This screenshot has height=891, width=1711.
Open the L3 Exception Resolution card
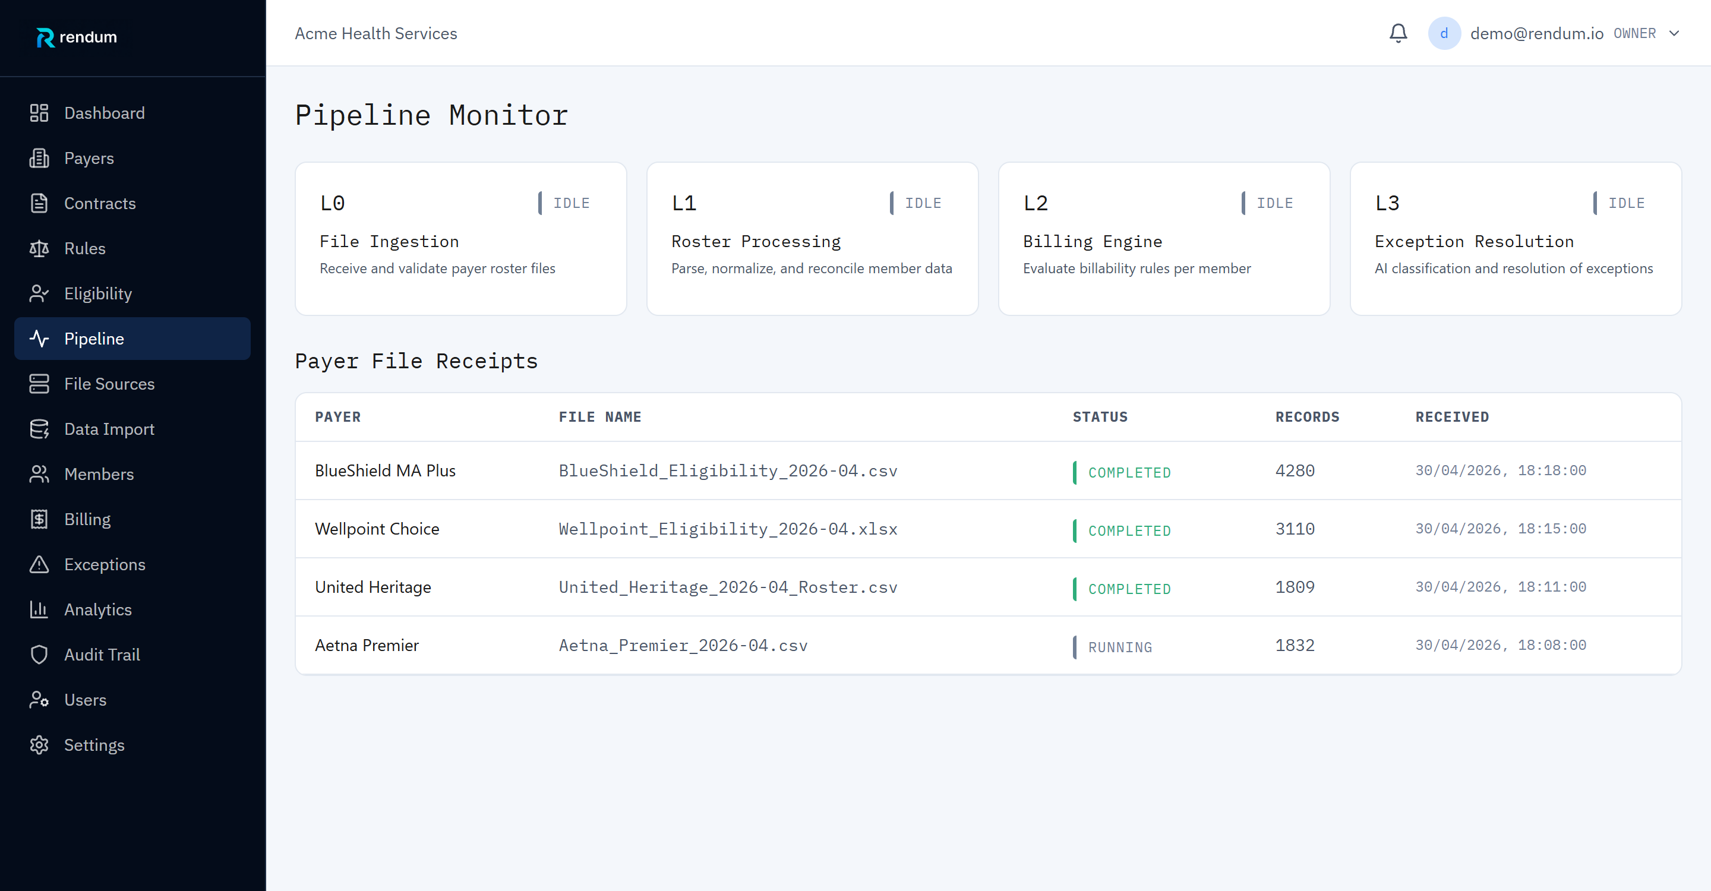click(x=1516, y=238)
